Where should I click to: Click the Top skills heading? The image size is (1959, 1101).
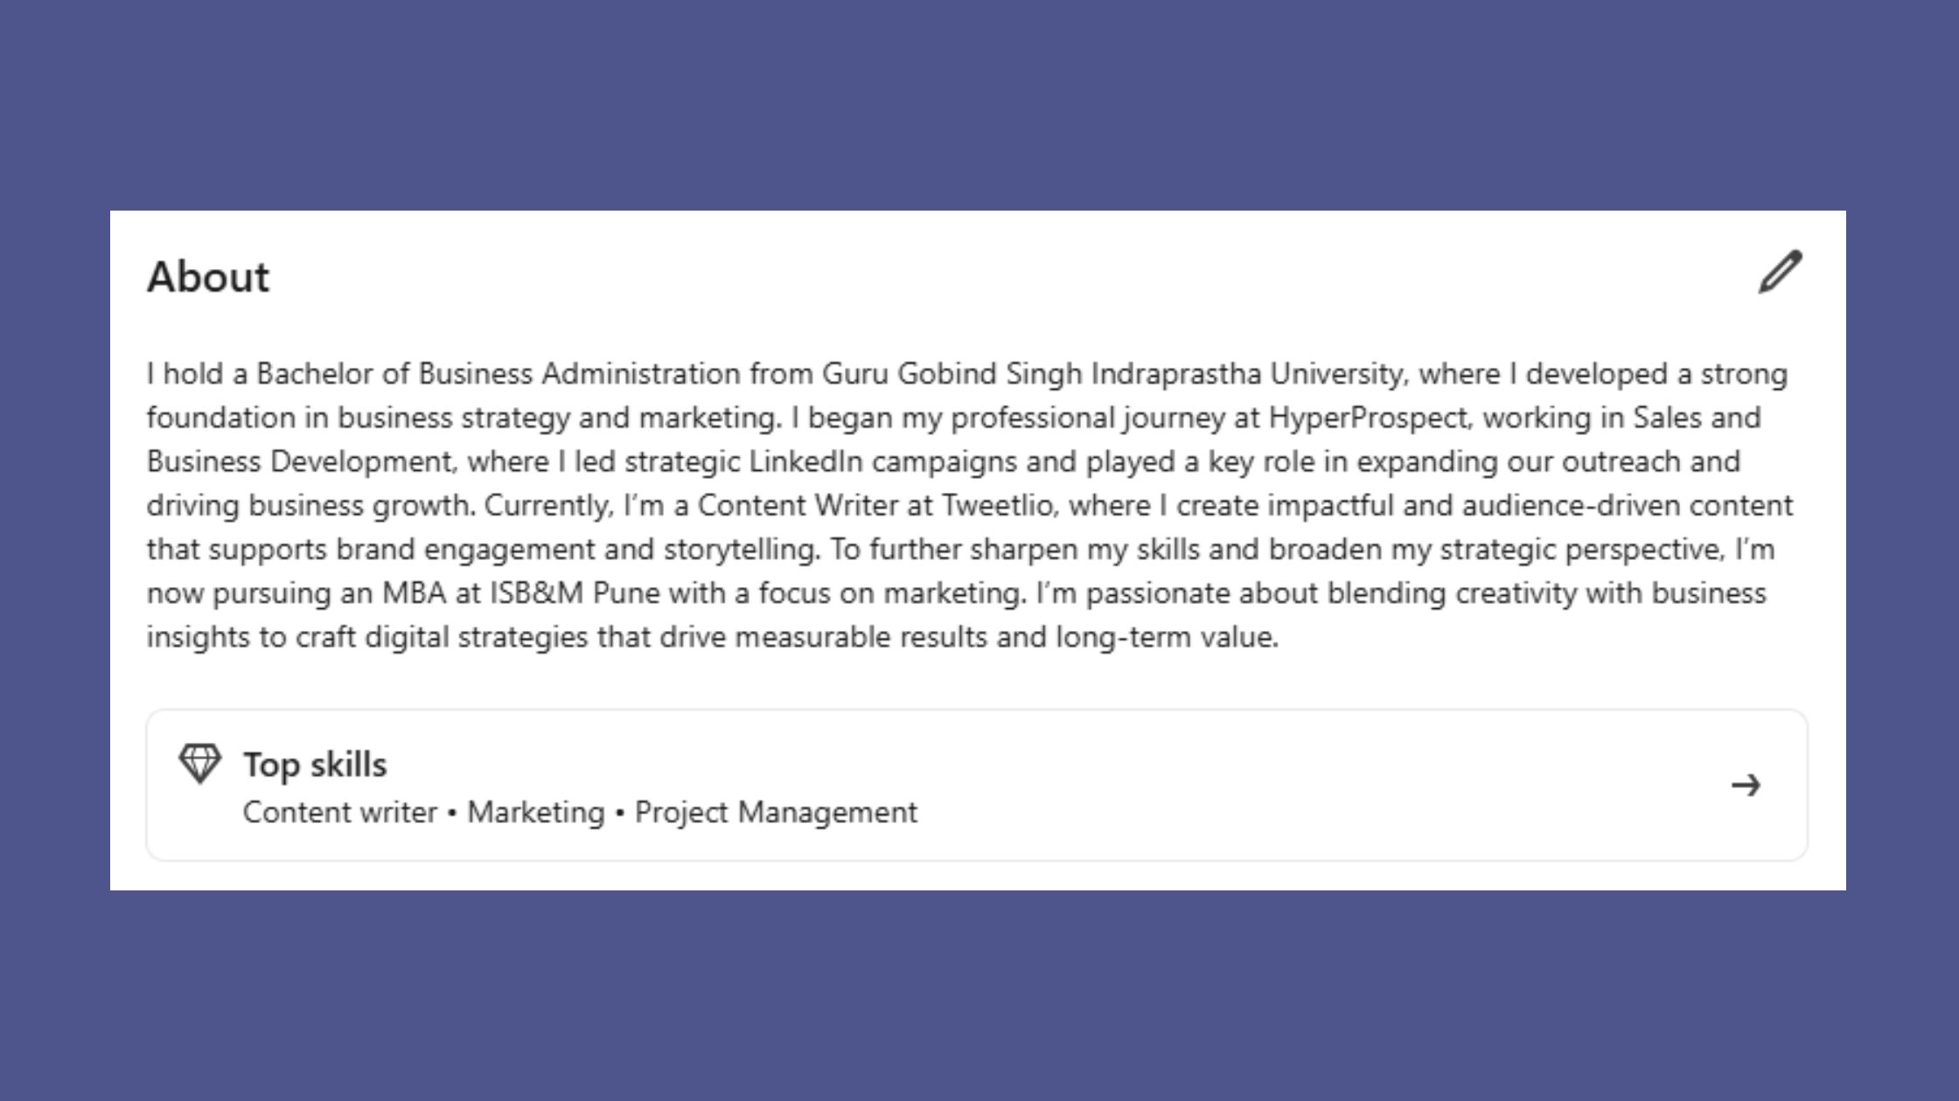(x=316, y=763)
